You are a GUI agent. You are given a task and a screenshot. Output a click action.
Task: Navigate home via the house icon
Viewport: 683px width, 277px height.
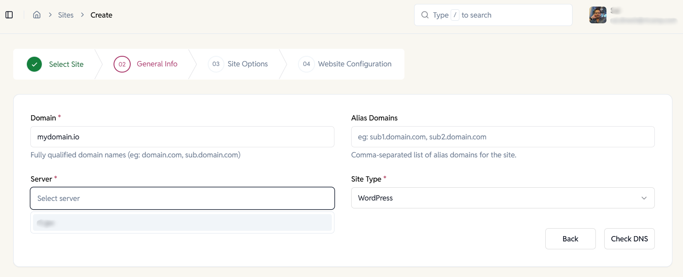click(37, 15)
